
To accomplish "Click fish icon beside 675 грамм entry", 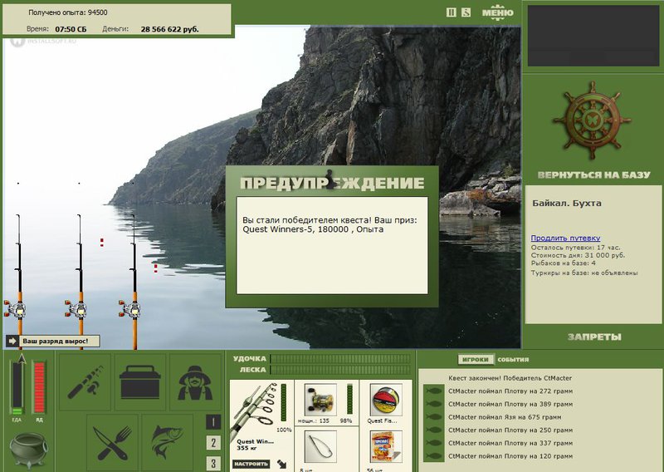I will tap(434, 417).
